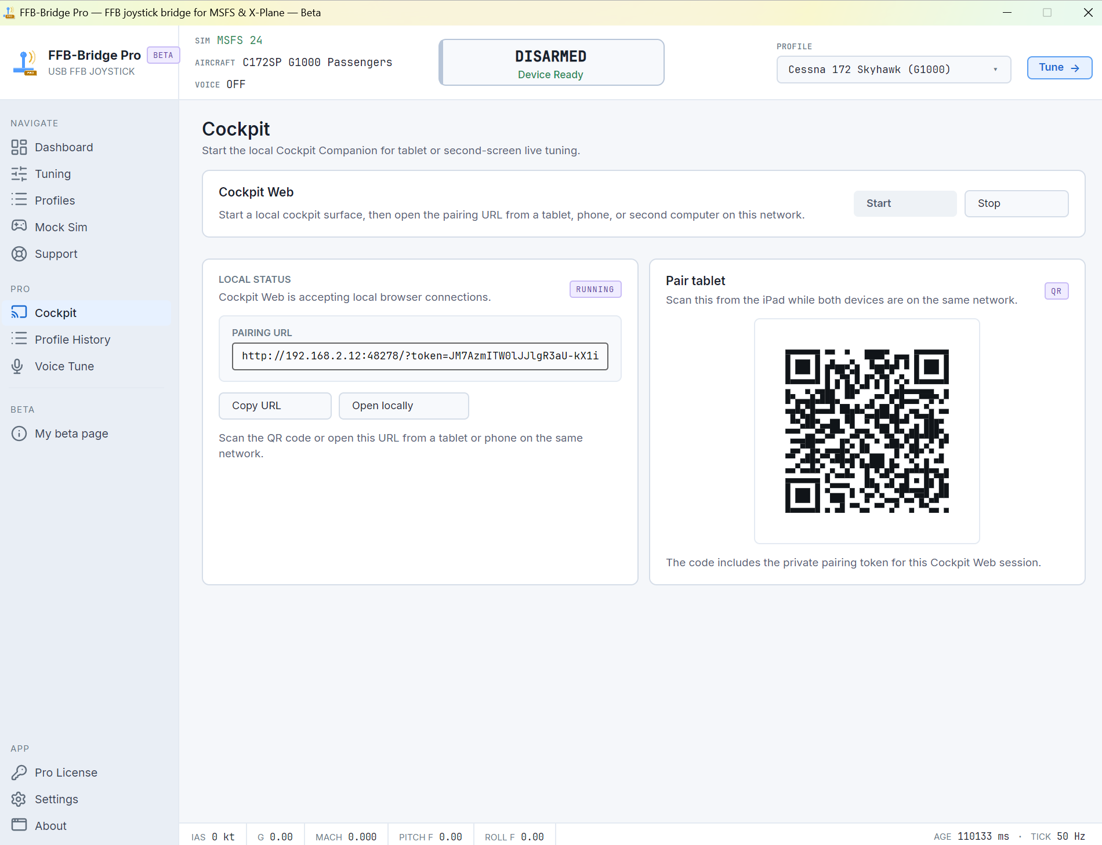Click the pairing QR code image
The width and height of the screenshot is (1102, 845).
[867, 431]
